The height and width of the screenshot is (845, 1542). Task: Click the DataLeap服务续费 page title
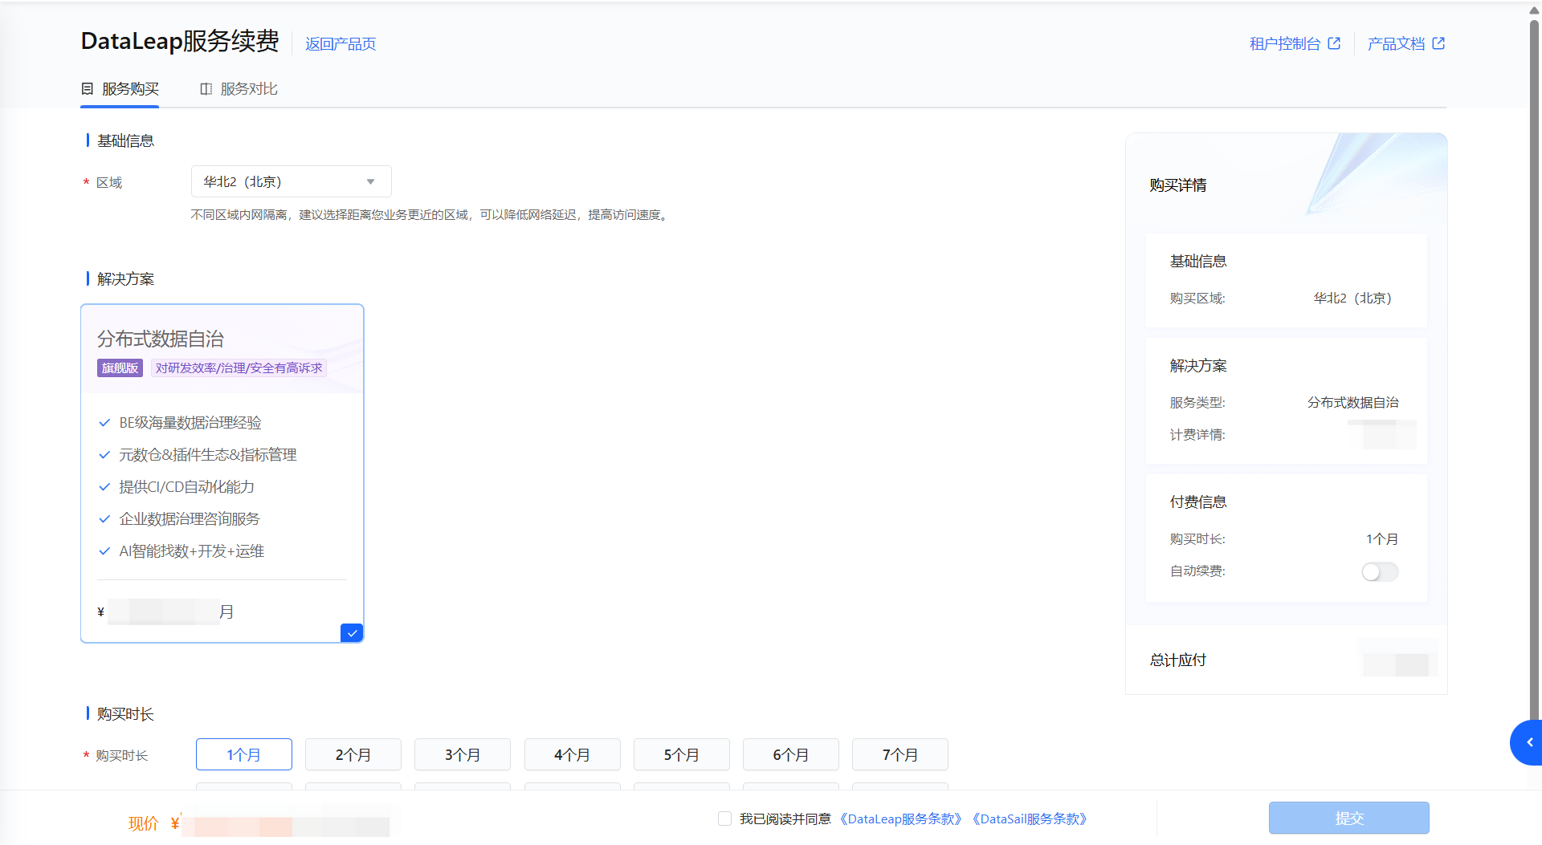[180, 41]
